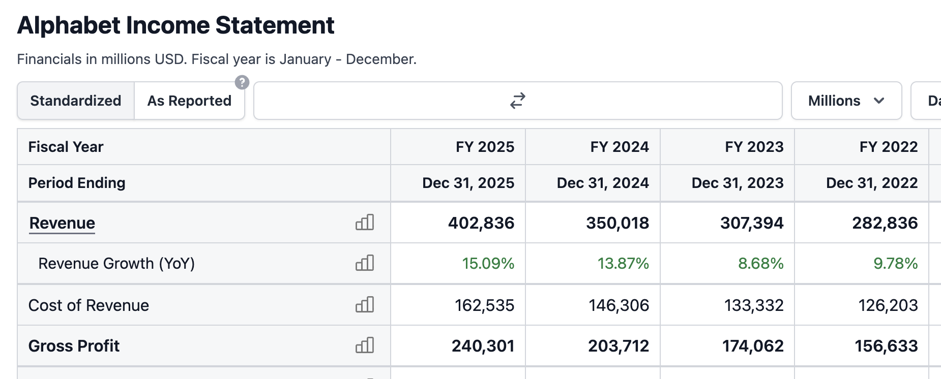Open the Cost of Revenue chart icon
Viewport: 941px width, 379px height.
click(x=365, y=305)
